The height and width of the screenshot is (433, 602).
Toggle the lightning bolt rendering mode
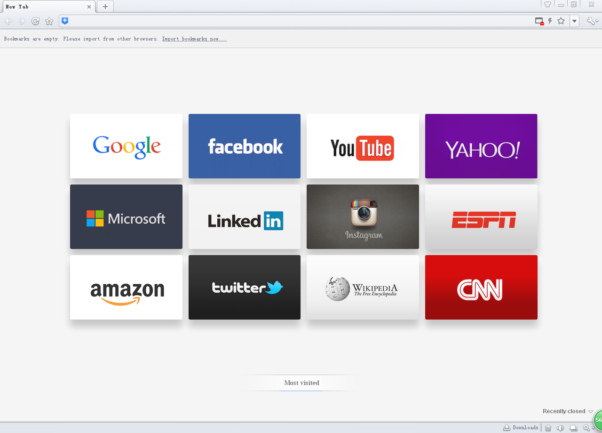550,21
